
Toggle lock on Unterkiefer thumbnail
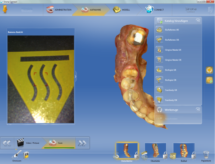[x=137, y=156]
